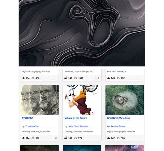Click the eye views icon next to 774

coord(75,138)
